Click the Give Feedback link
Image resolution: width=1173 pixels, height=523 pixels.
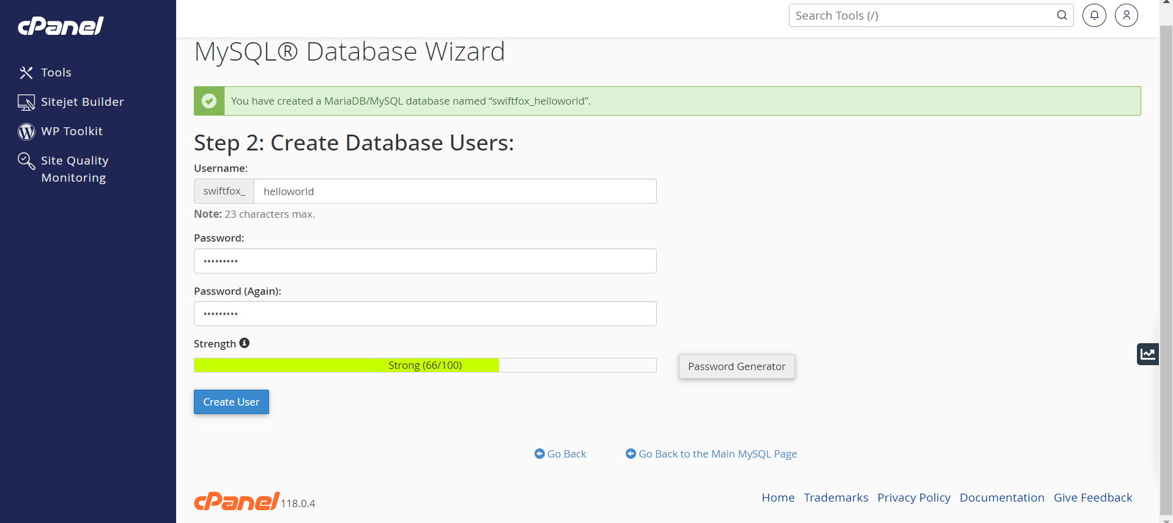tap(1093, 498)
